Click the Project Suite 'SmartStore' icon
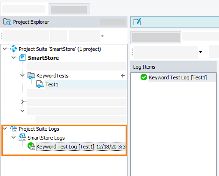 pyautogui.click(x=14, y=49)
